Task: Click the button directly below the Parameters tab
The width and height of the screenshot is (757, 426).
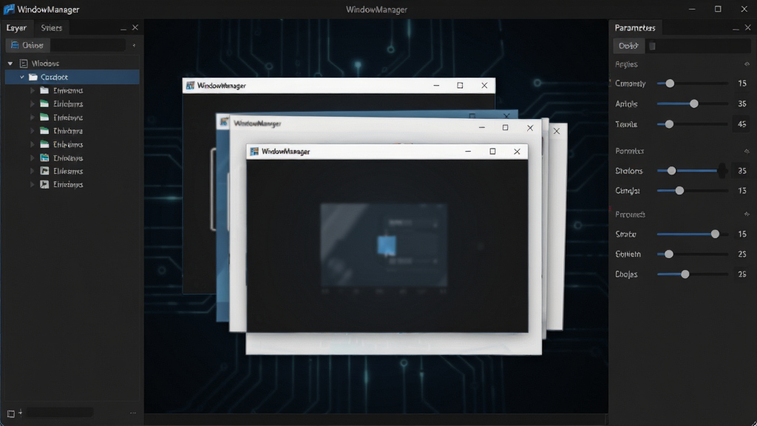Action: 628,46
